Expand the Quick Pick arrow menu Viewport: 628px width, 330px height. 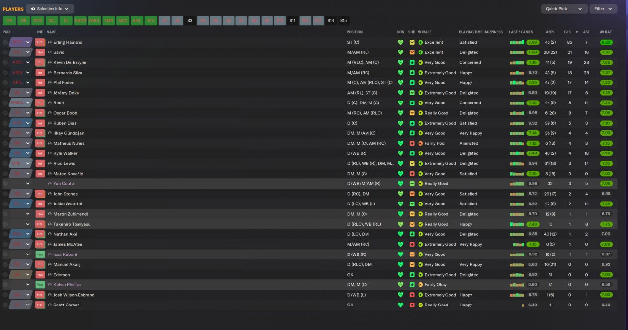coord(580,9)
